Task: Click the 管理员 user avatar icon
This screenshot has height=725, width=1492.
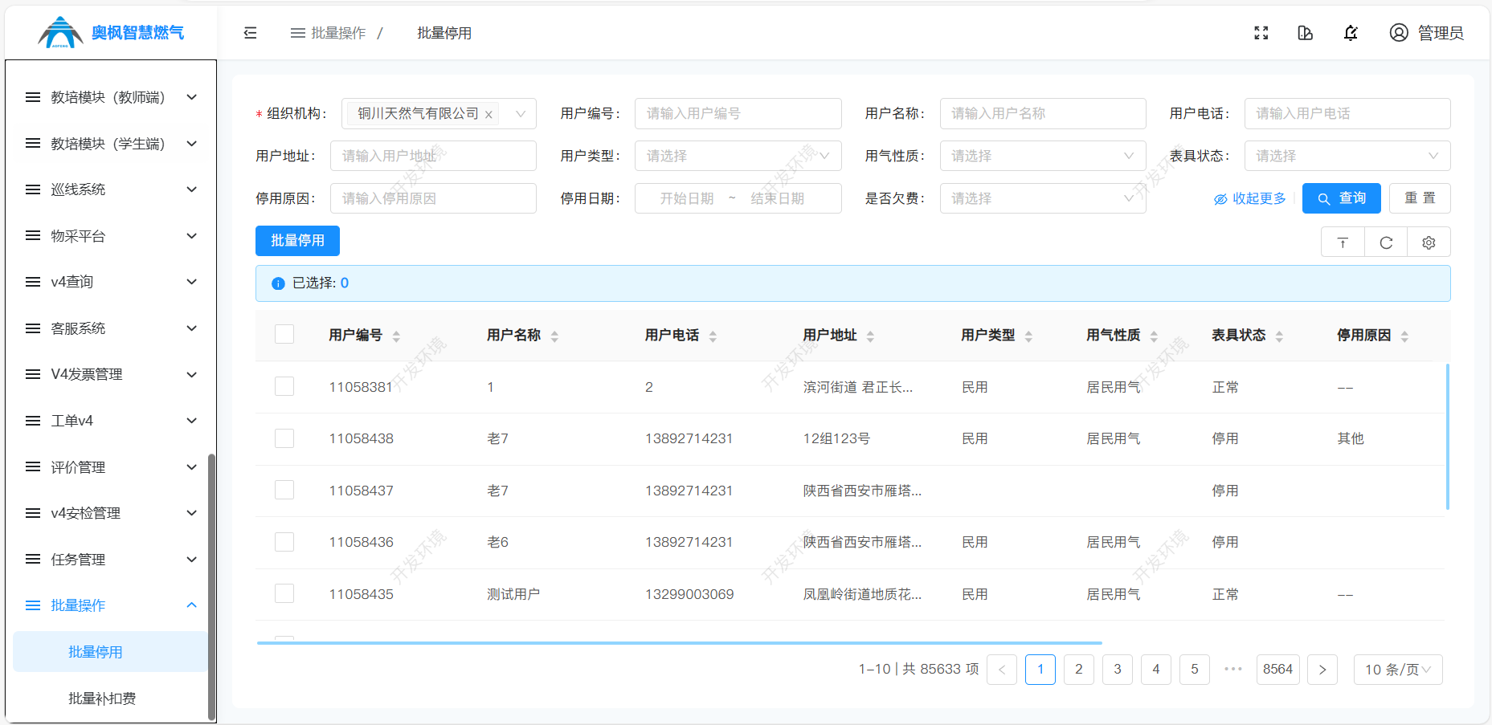Action: tap(1399, 33)
